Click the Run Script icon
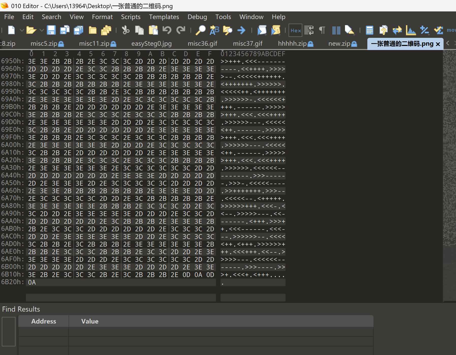This screenshot has width=456, height=355. click(x=262, y=30)
